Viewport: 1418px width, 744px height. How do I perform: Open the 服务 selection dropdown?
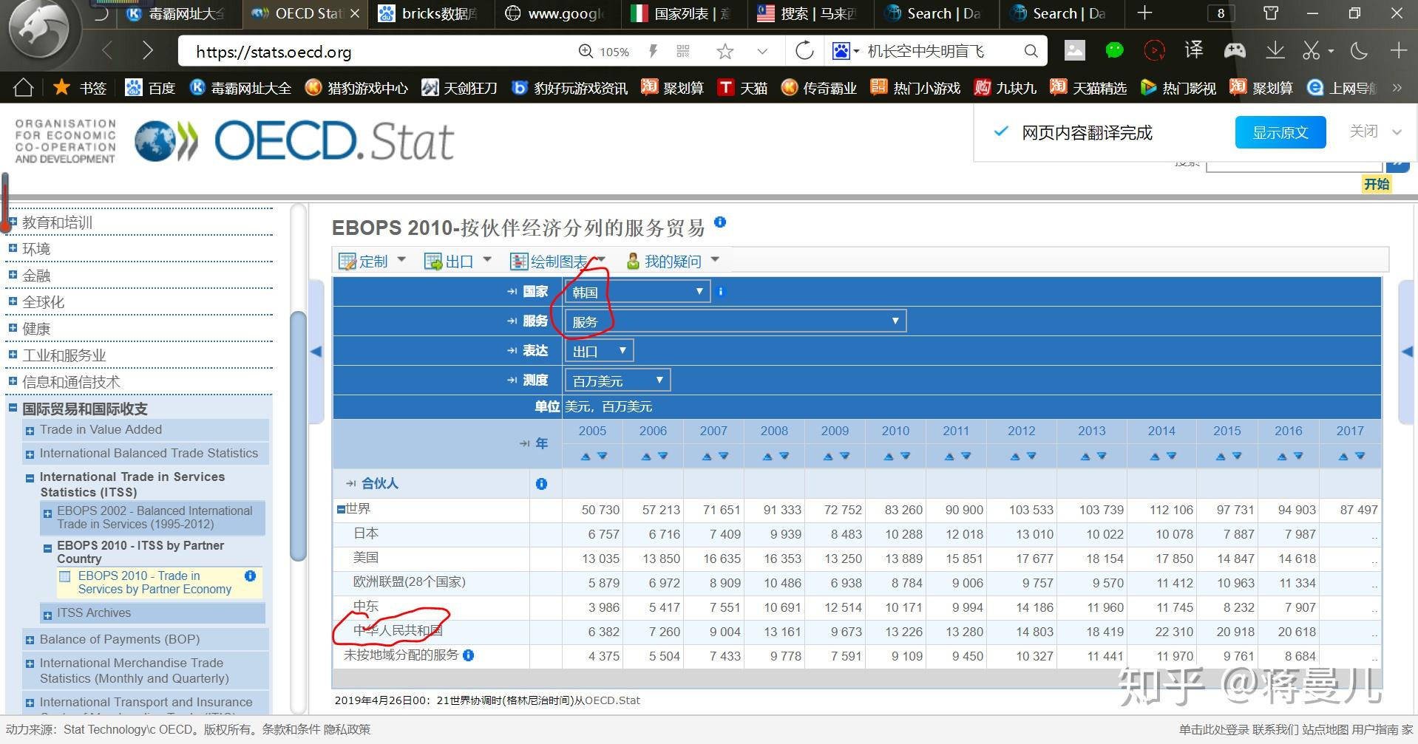pos(736,321)
